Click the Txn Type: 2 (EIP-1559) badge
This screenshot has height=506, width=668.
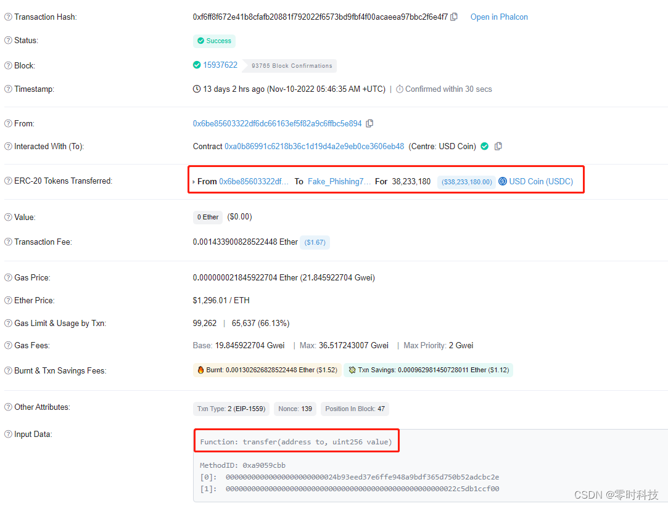[231, 409]
